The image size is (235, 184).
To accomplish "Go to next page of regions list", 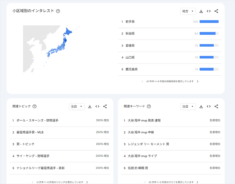I will [x=198, y=81].
